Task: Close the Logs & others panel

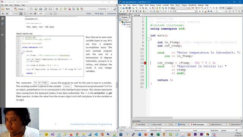Action: click(x=241, y=121)
